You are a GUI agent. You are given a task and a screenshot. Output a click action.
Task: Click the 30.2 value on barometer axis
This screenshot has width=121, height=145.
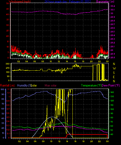tap(113, 6)
